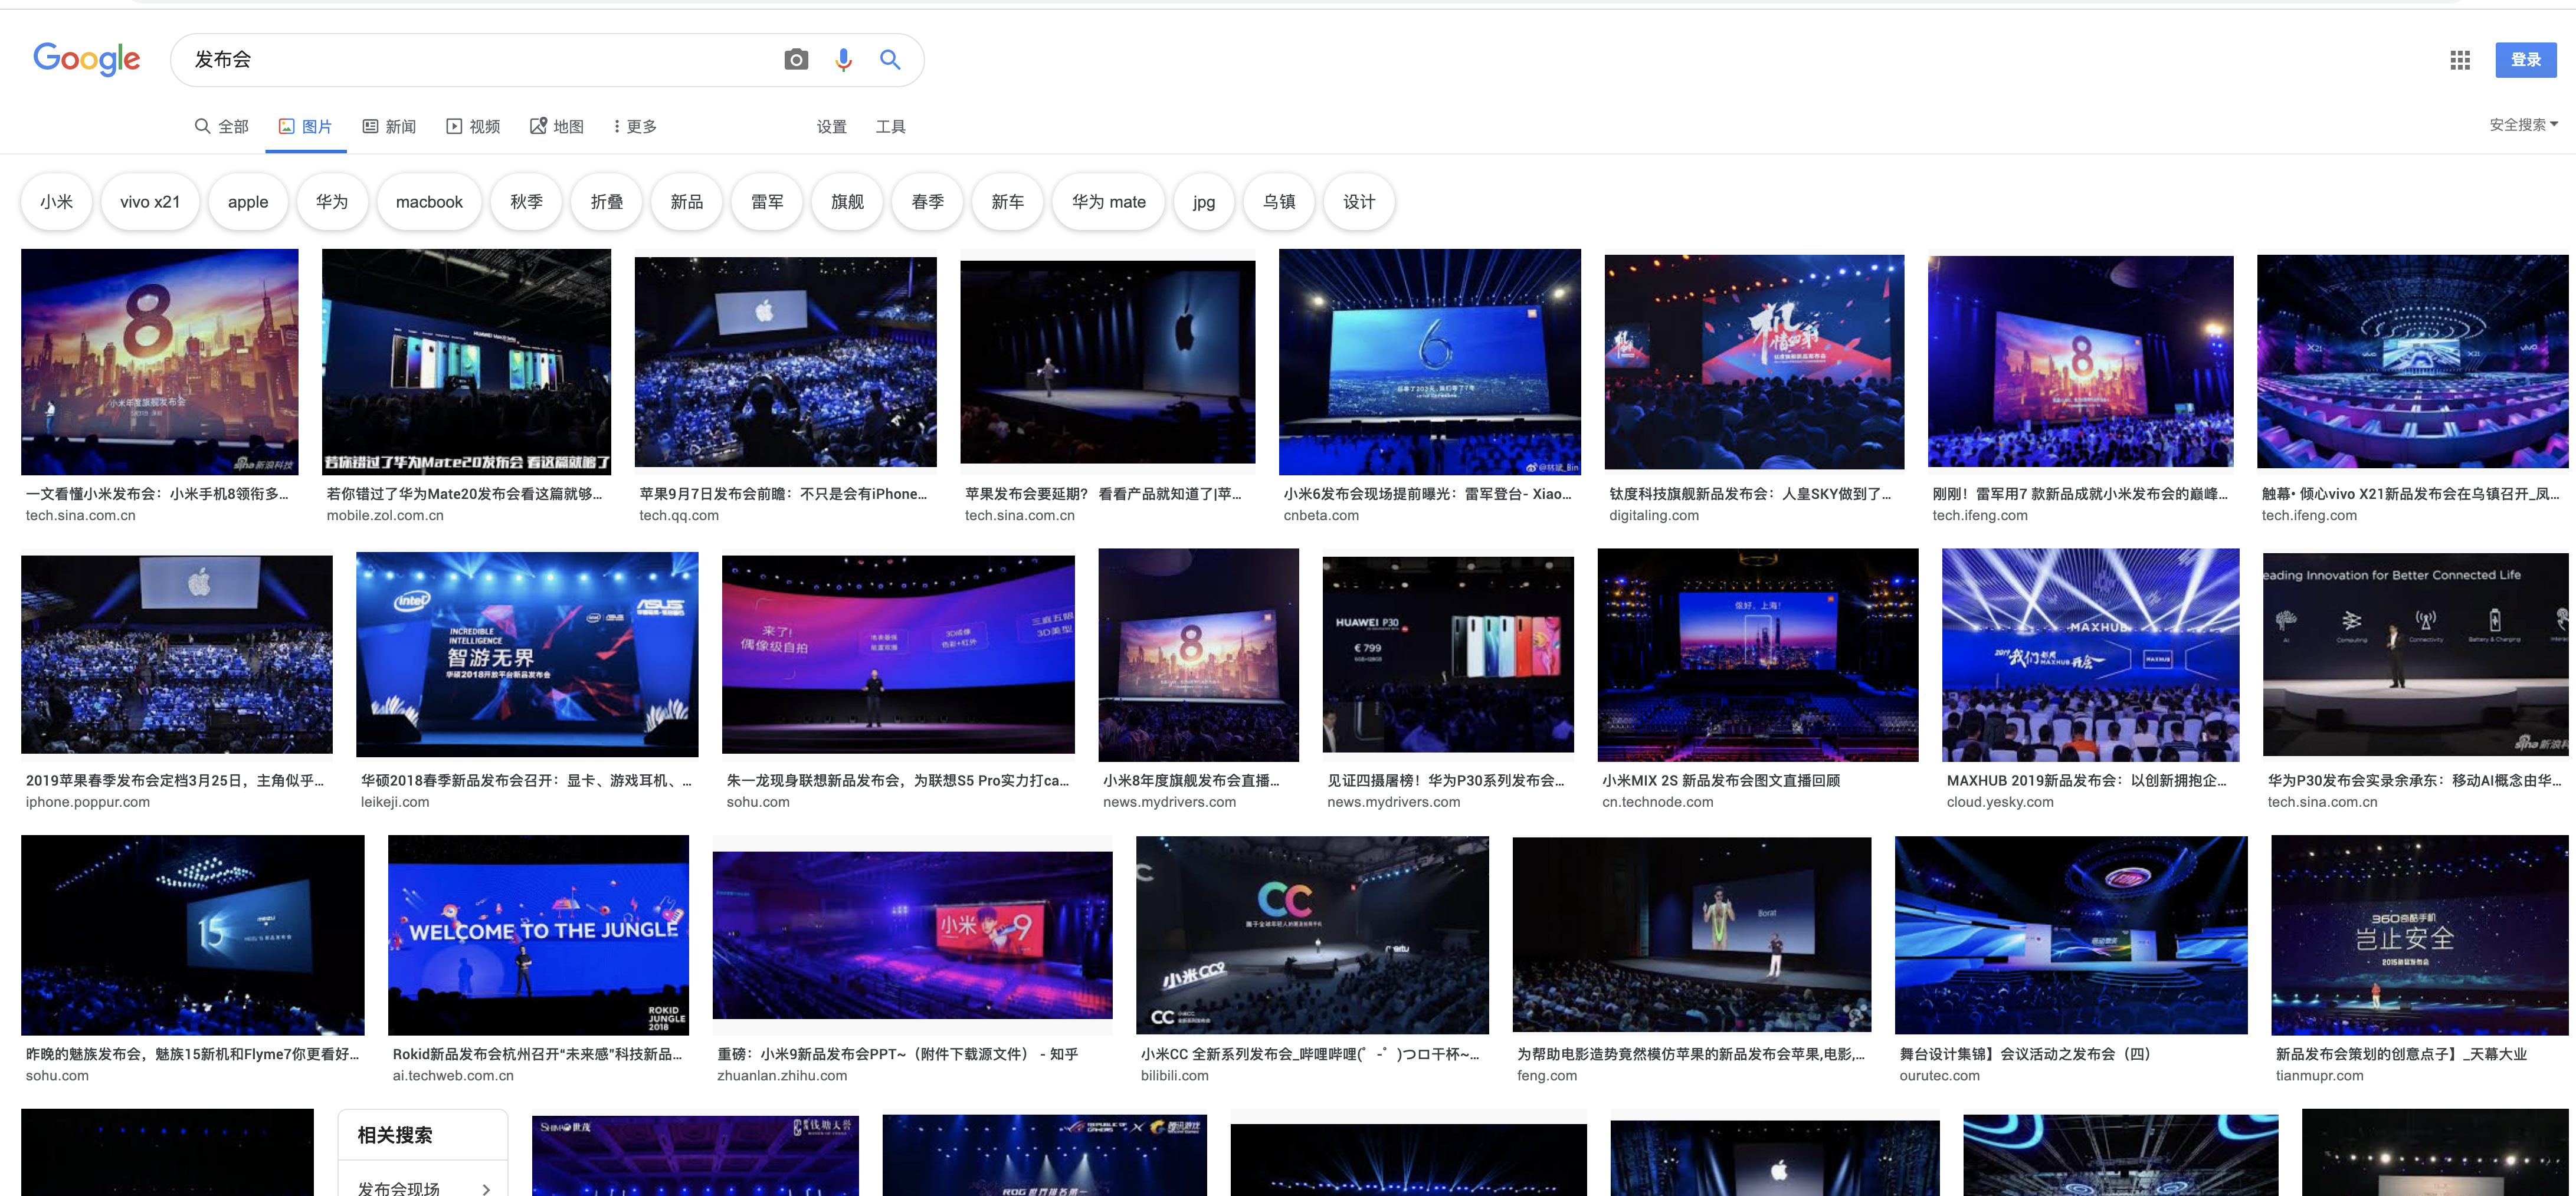
Task: Expand 发布会现场 related search chevron
Action: coord(486,1188)
